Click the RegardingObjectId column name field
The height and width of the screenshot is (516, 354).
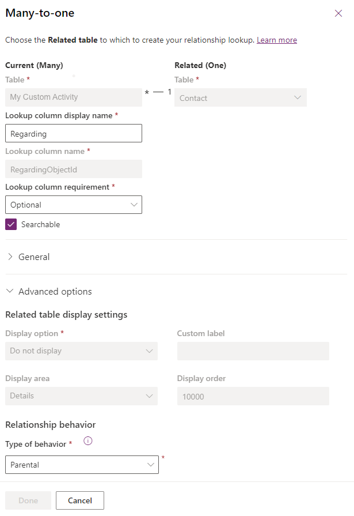[73, 169]
